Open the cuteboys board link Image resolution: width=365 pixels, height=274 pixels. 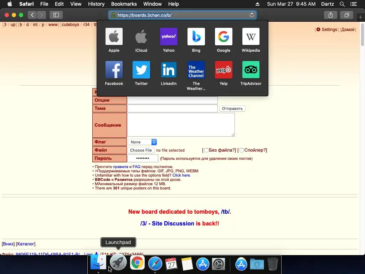pyautogui.click(x=70, y=25)
